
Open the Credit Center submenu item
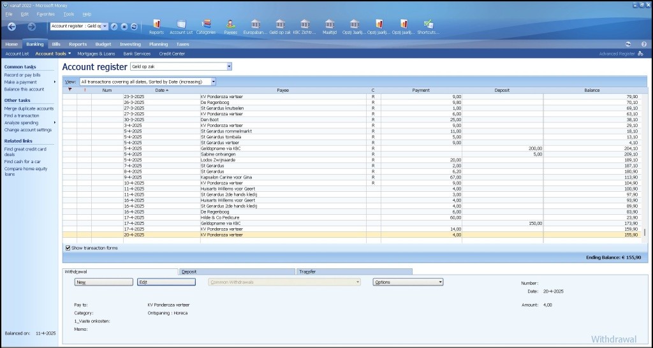tap(172, 54)
